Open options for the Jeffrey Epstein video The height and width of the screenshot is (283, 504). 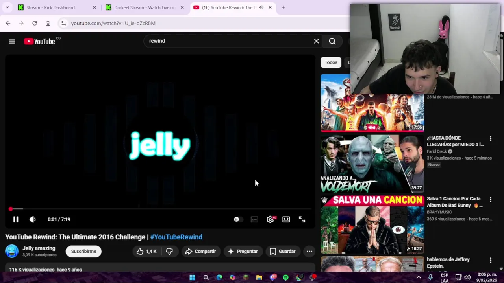[491, 260]
